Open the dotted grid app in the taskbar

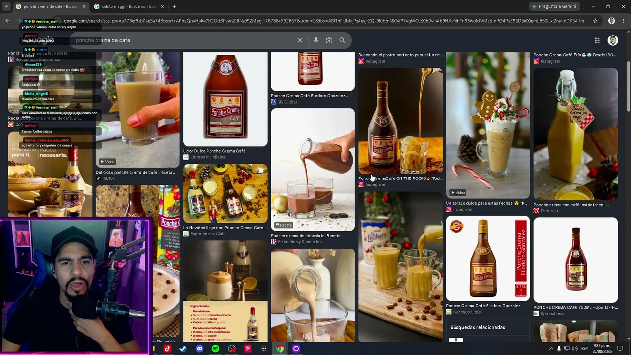pos(264,349)
